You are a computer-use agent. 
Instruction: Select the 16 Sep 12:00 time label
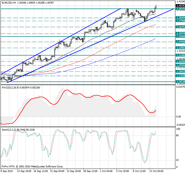coord(41,171)
